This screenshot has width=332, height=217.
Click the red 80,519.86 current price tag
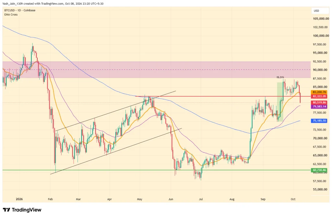pyautogui.click(x=319, y=102)
